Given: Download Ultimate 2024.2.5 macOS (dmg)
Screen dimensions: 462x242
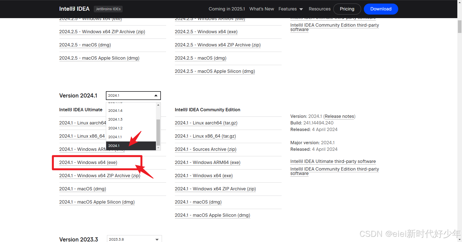Looking at the screenshot, I should pos(85,45).
